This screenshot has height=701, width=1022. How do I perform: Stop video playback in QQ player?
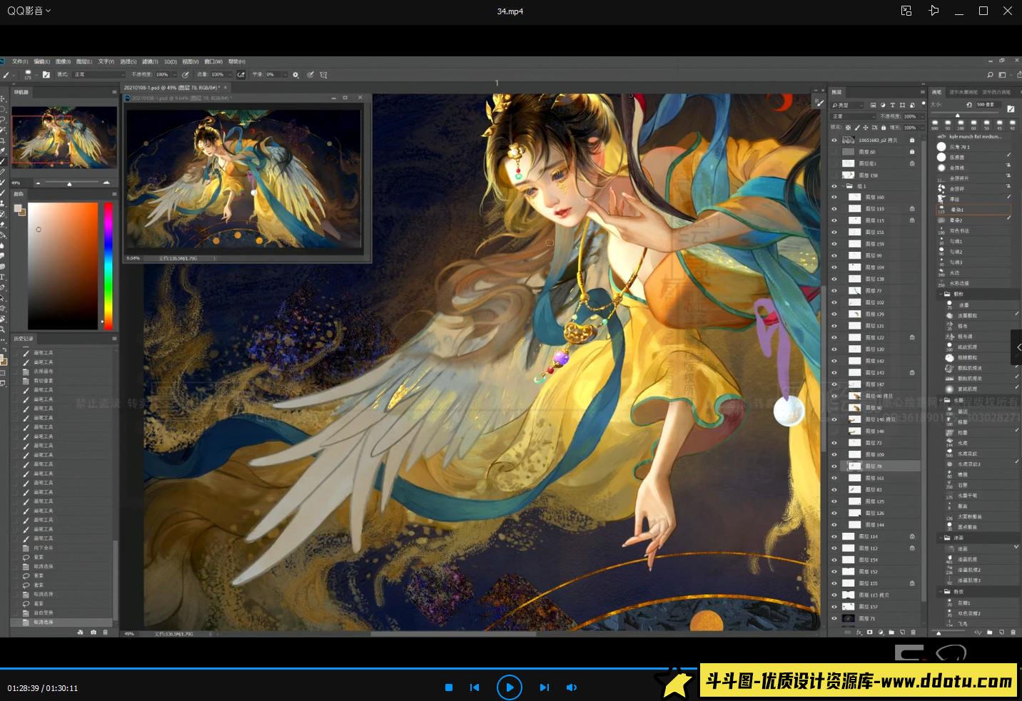tap(449, 687)
